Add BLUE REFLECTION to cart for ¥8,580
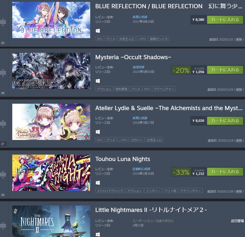This screenshot has height=237, width=245. click(225, 20)
